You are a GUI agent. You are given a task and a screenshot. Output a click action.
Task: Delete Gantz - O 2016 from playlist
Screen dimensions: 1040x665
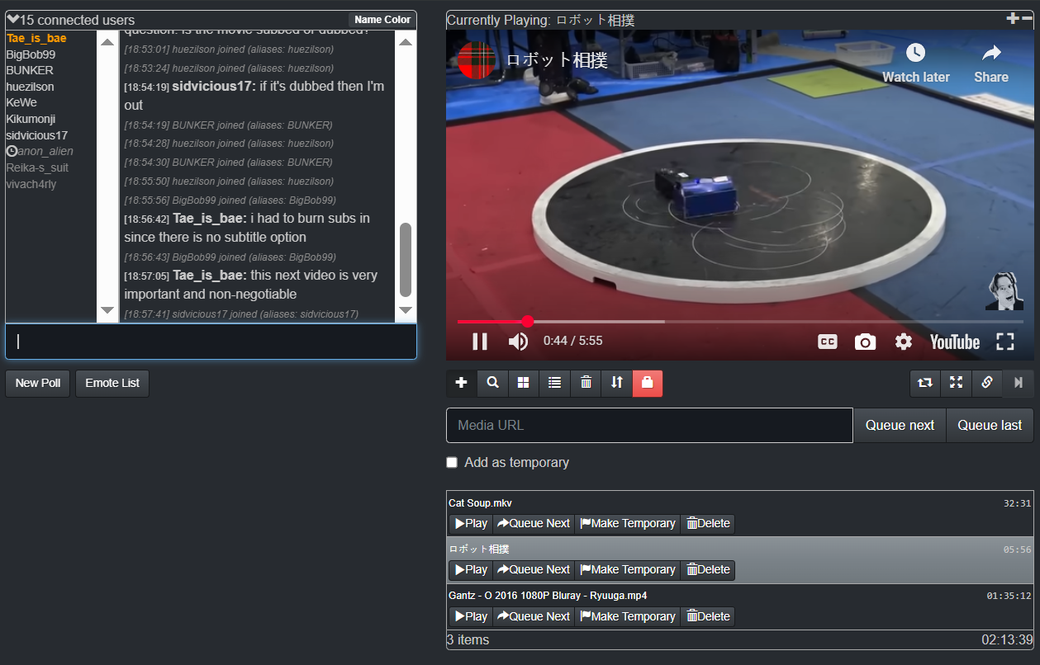(708, 616)
